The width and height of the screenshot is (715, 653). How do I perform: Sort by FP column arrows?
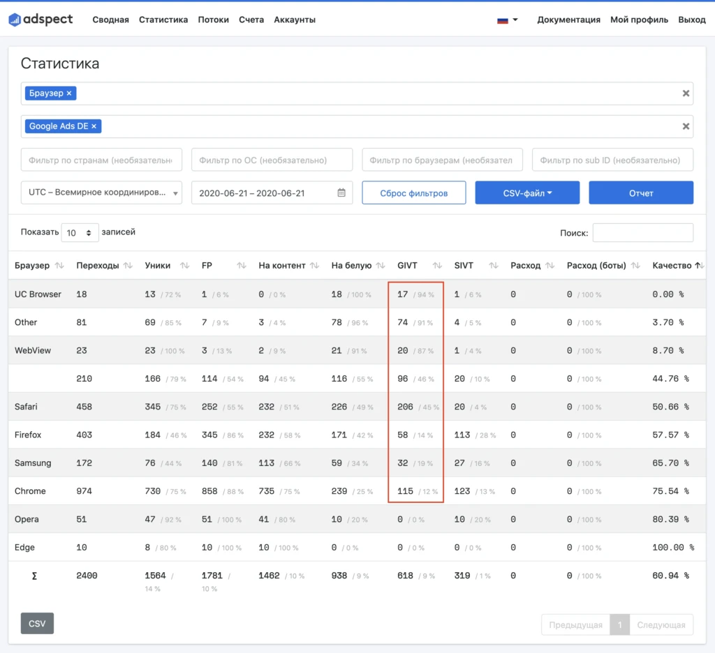pyautogui.click(x=242, y=265)
